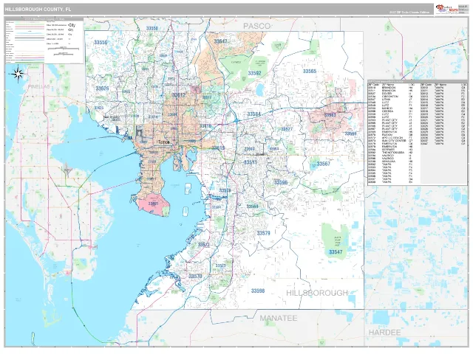Click the PASCO county label
473x354 pixels.
pyautogui.click(x=256, y=27)
